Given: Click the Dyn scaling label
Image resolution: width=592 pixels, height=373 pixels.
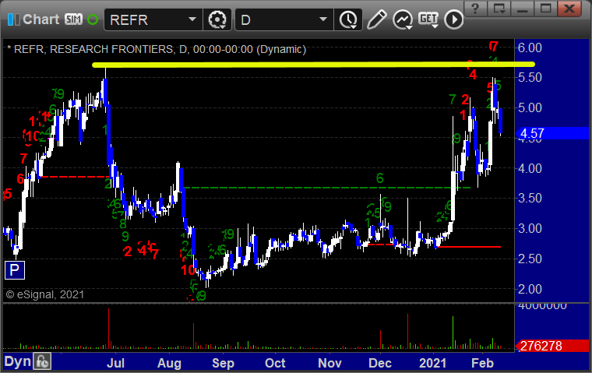Looking at the screenshot, I should click(17, 361).
